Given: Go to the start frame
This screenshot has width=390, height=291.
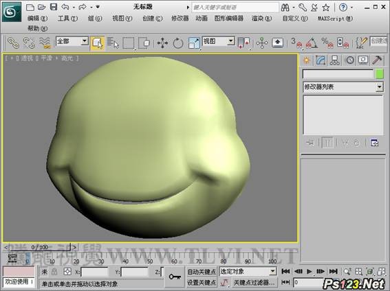Looking at the screenshot, I should (285, 271).
